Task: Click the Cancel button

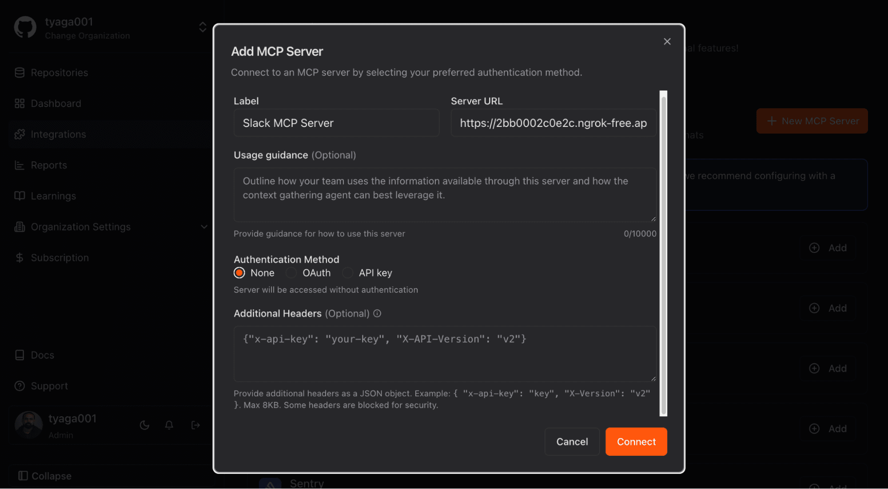Action: coord(572,442)
